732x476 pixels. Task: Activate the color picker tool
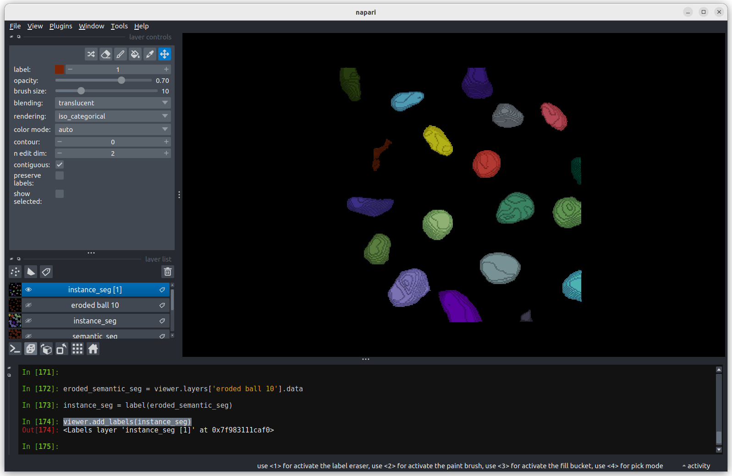coord(150,54)
